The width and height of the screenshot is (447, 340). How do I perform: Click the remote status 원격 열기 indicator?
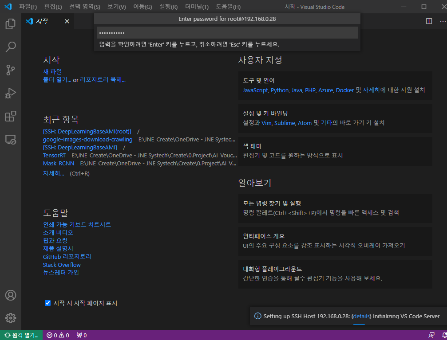pos(21,335)
